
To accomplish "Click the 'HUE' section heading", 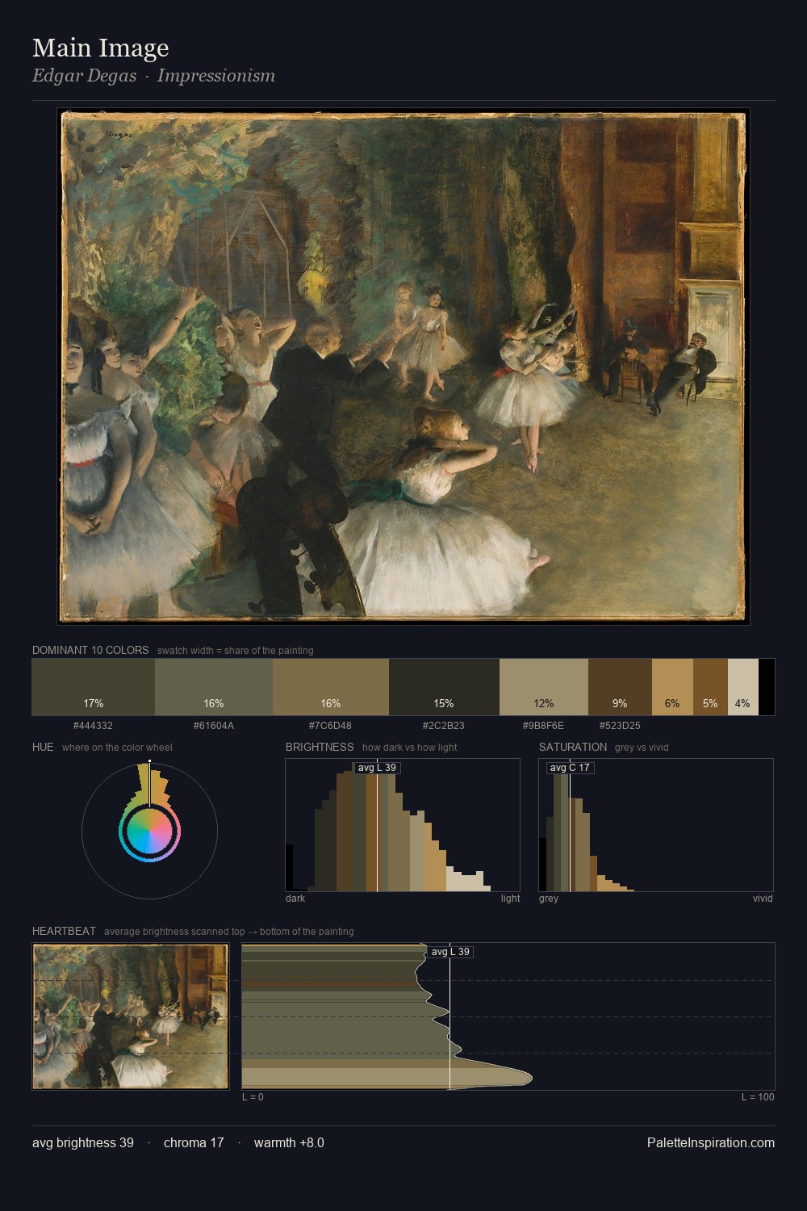I will pos(43,747).
